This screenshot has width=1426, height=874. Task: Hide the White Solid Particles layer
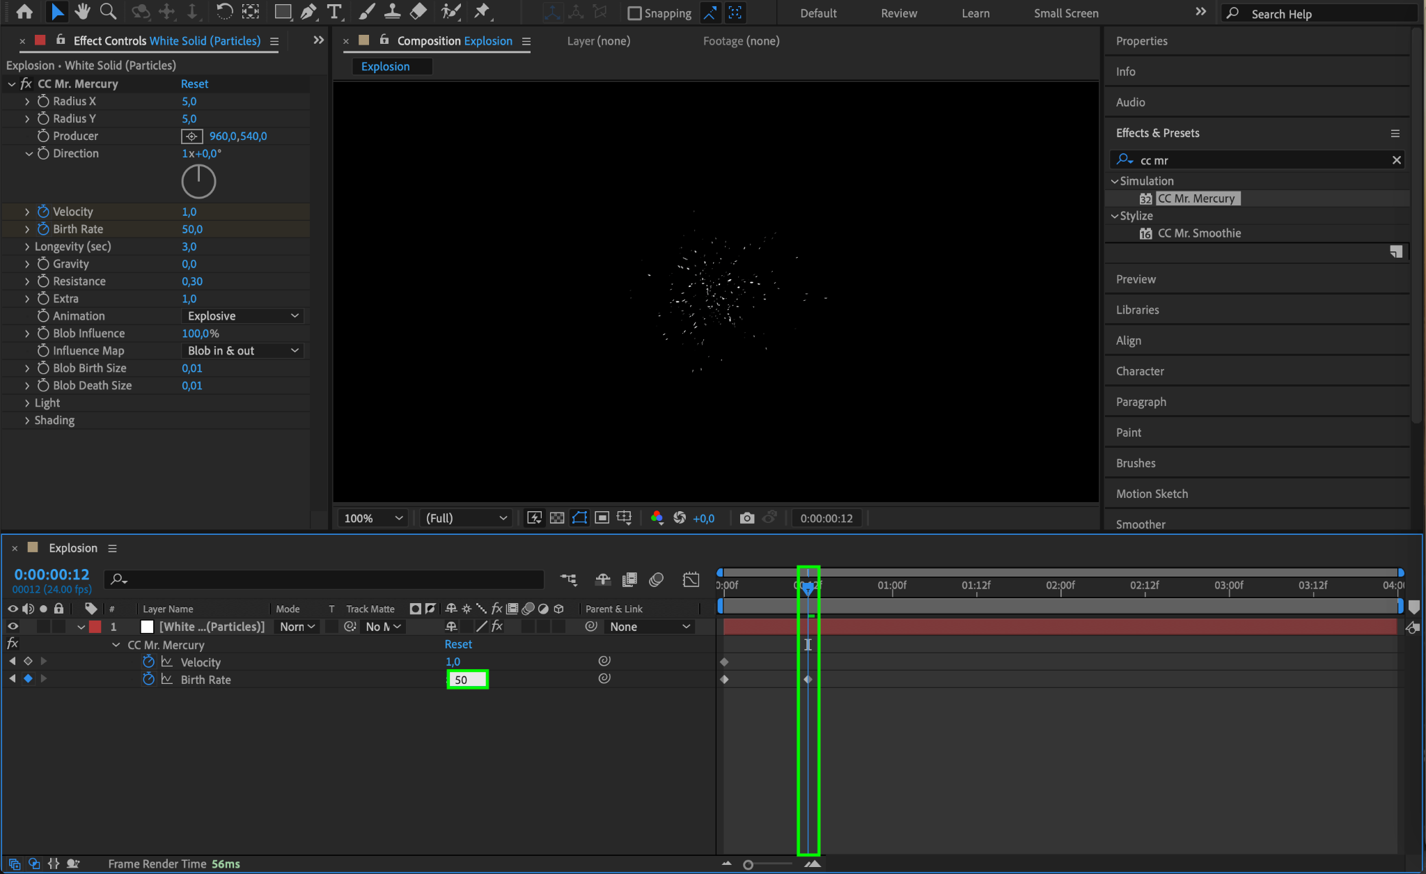click(13, 627)
